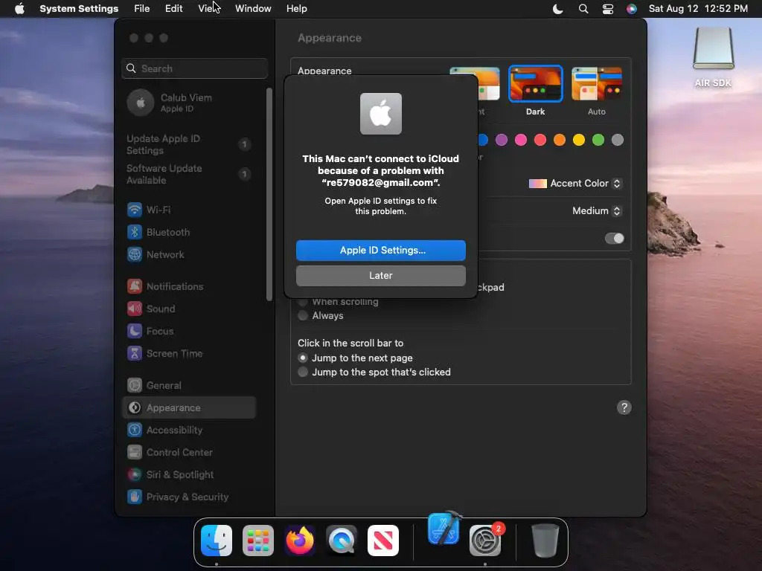Select the Always scroll bar option
This screenshot has width=762, height=571.
(303, 315)
